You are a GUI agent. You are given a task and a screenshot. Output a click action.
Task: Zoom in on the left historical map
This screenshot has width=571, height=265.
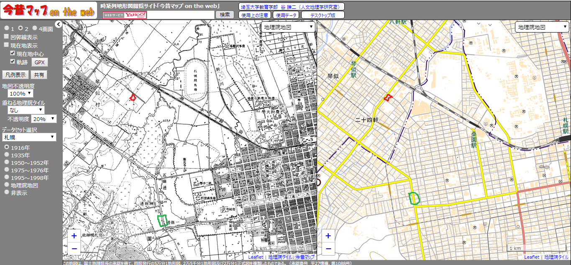pyautogui.click(x=74, y=236)
